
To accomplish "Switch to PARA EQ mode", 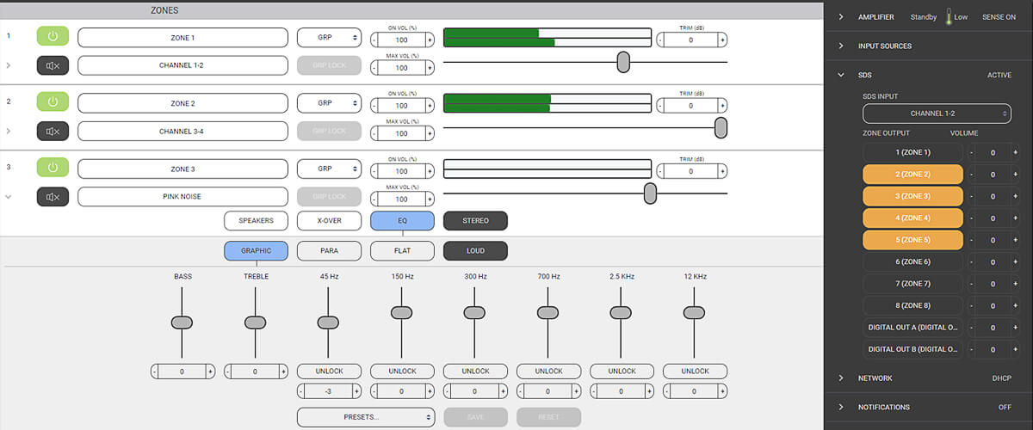I will tap(329, 251).
